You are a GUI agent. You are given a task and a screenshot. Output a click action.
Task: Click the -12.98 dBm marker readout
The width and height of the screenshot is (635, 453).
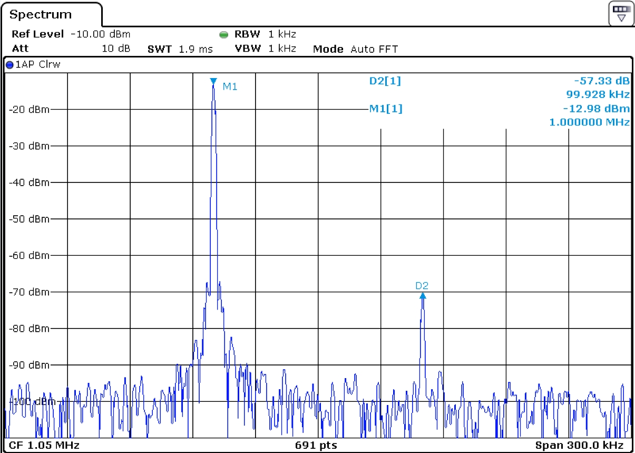click(x=596, y=109)
